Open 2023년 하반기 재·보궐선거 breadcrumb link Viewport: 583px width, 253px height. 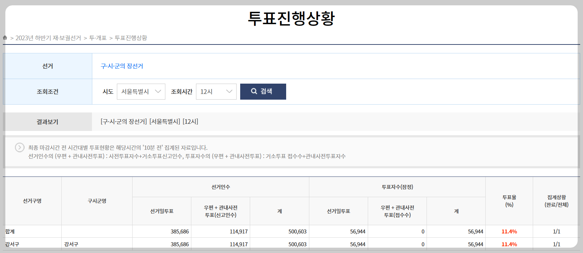pyautogui.click(x=48, y=38)
